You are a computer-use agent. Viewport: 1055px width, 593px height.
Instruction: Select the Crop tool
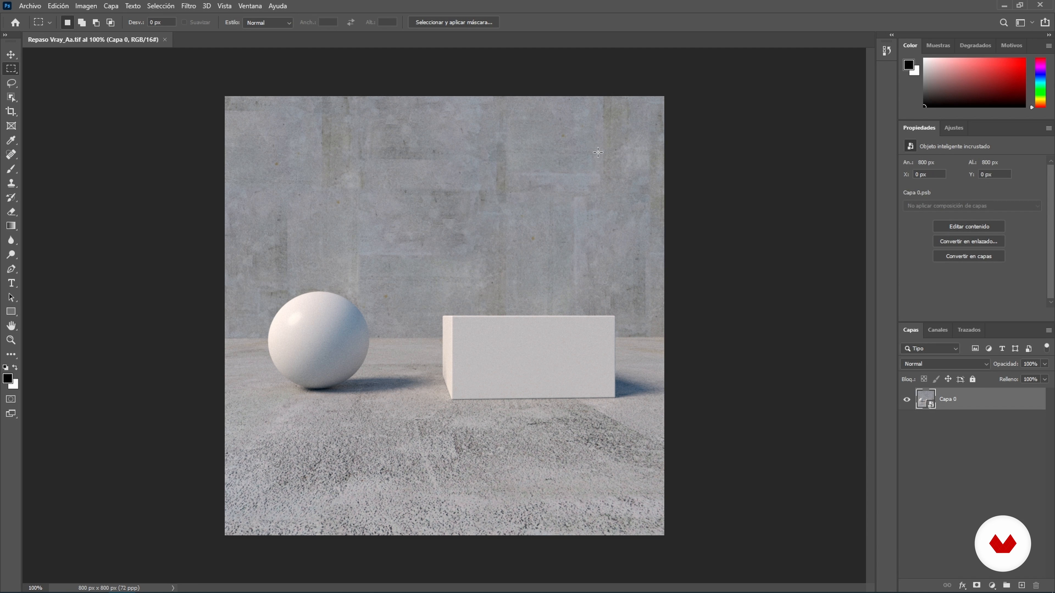click(11, 111)
